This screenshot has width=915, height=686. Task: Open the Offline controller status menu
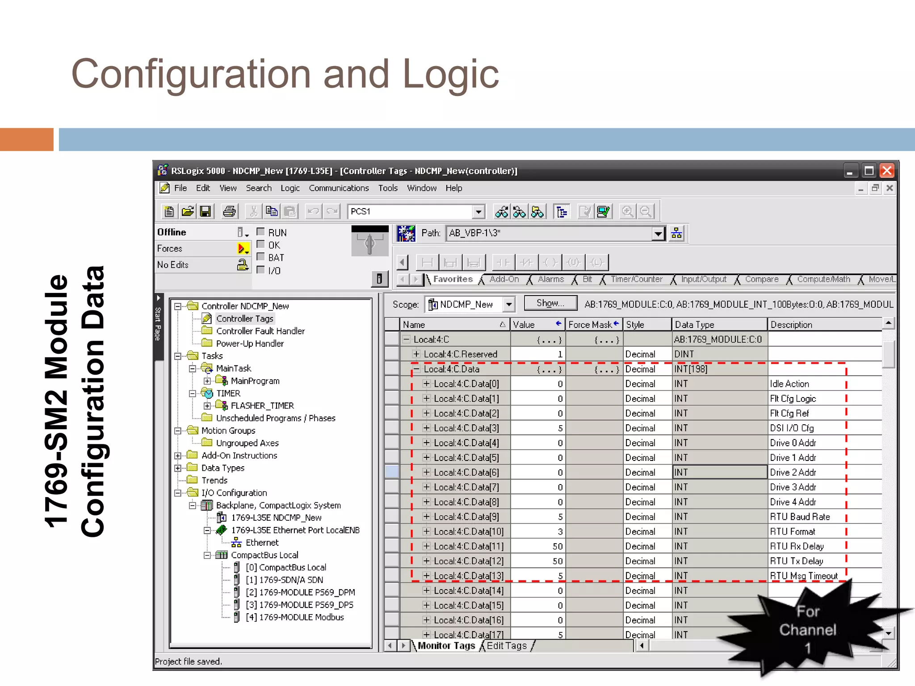point(242,232)
